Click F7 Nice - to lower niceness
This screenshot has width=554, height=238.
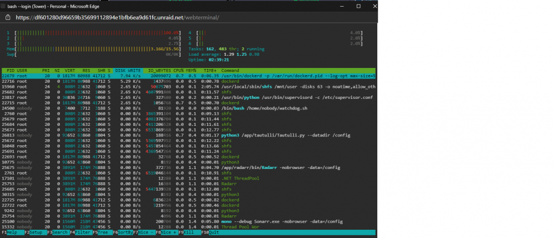(144, 232)
